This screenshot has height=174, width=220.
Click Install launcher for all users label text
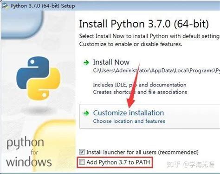pos(142,152)
